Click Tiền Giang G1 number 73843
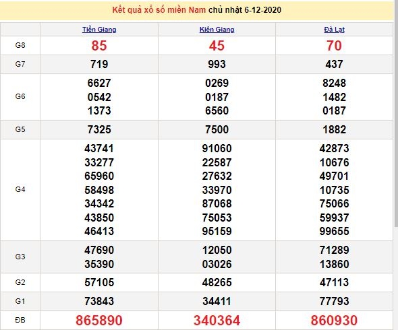The height and width of the screenshot is (330, 398). [x=99, y=301]
